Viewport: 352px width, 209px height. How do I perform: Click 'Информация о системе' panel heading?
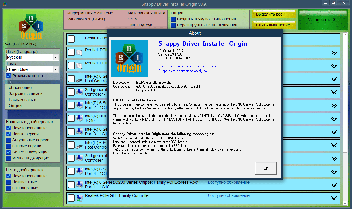point(90,13)
